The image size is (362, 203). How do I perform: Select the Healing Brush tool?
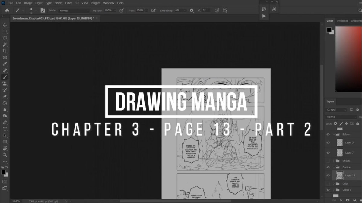[x=5, y=70]
